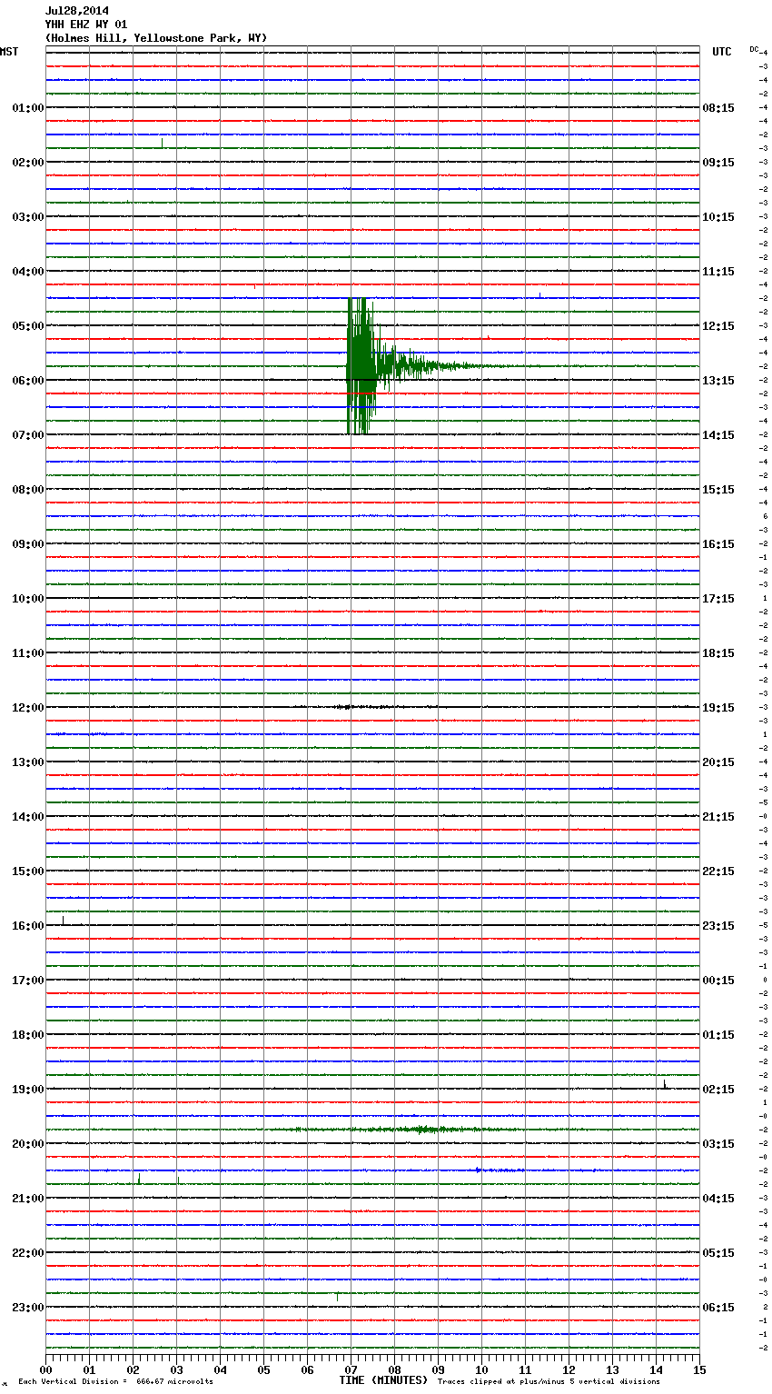Image resolution: width=772 pixels, height=1394 pixels.
Task: Click the blue disturbance near minute 10 below 20:00
Action: [500, 1170]
